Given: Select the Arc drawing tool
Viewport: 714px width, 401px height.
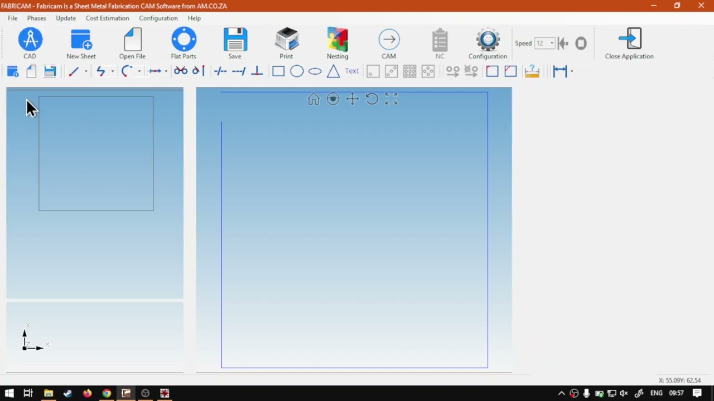Looking at the screenshot, I should coord(127,71).
